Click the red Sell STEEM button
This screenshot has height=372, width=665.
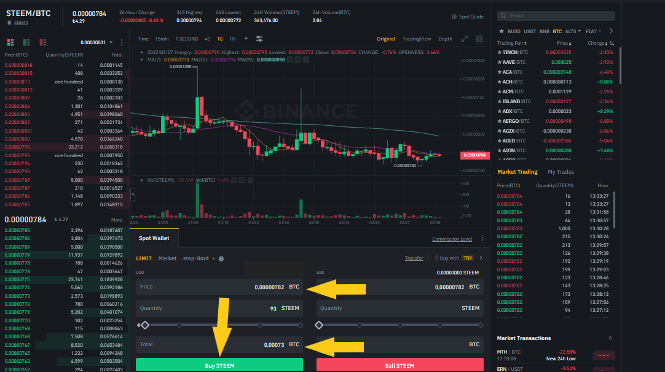point(399,365)
